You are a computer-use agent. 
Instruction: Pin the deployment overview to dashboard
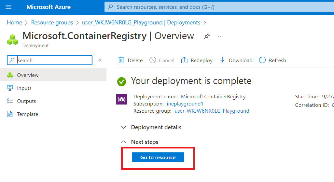tap(207, 36)
